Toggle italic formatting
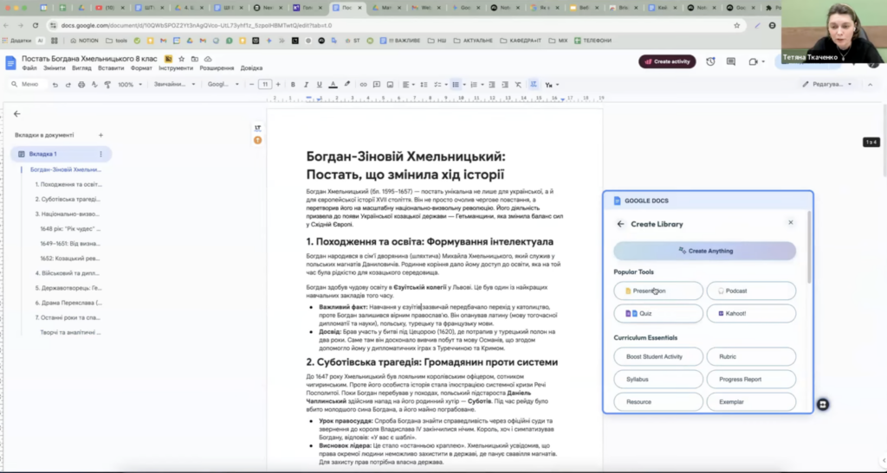Image resolution: width=887 pixels, height=473 pixels. [306, 85]
